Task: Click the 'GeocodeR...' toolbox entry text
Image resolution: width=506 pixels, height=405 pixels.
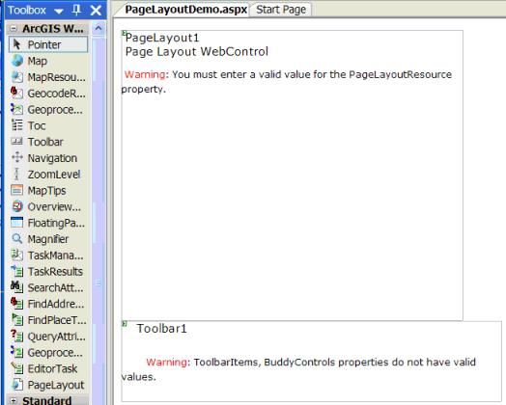Action: tap(56, 94)
